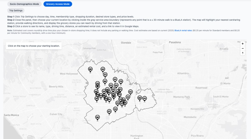Select the easternmost car station marker

144,99
